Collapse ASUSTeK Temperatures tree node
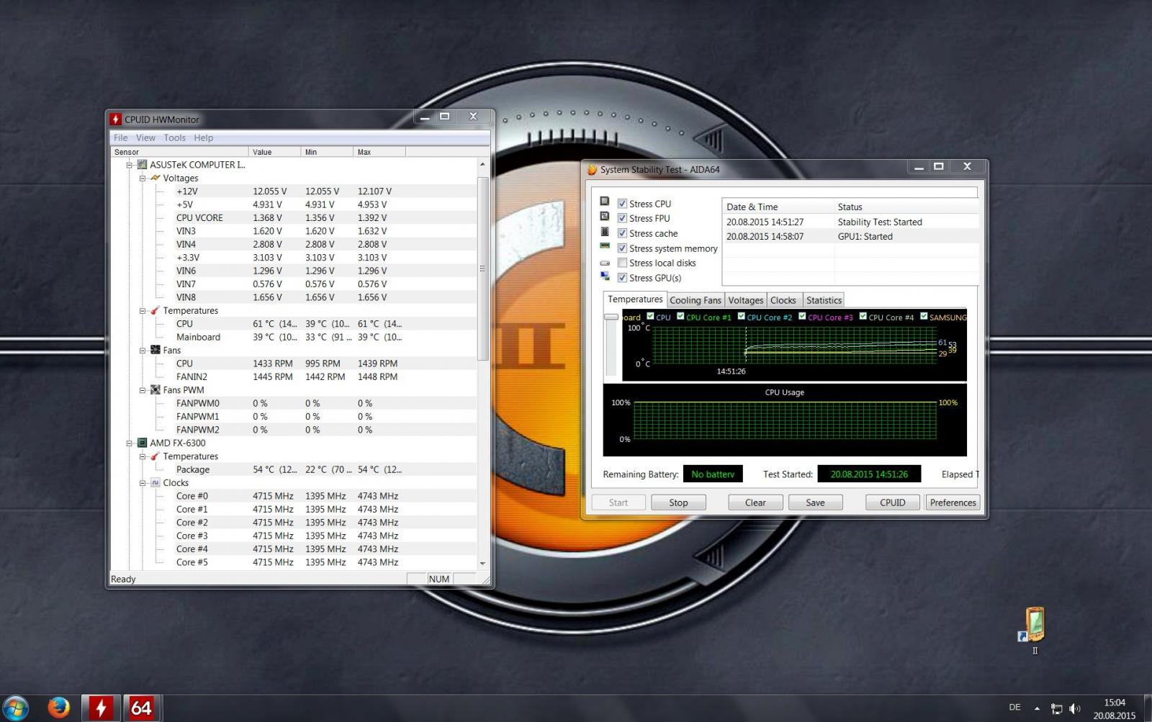 (x=143, y=310)
